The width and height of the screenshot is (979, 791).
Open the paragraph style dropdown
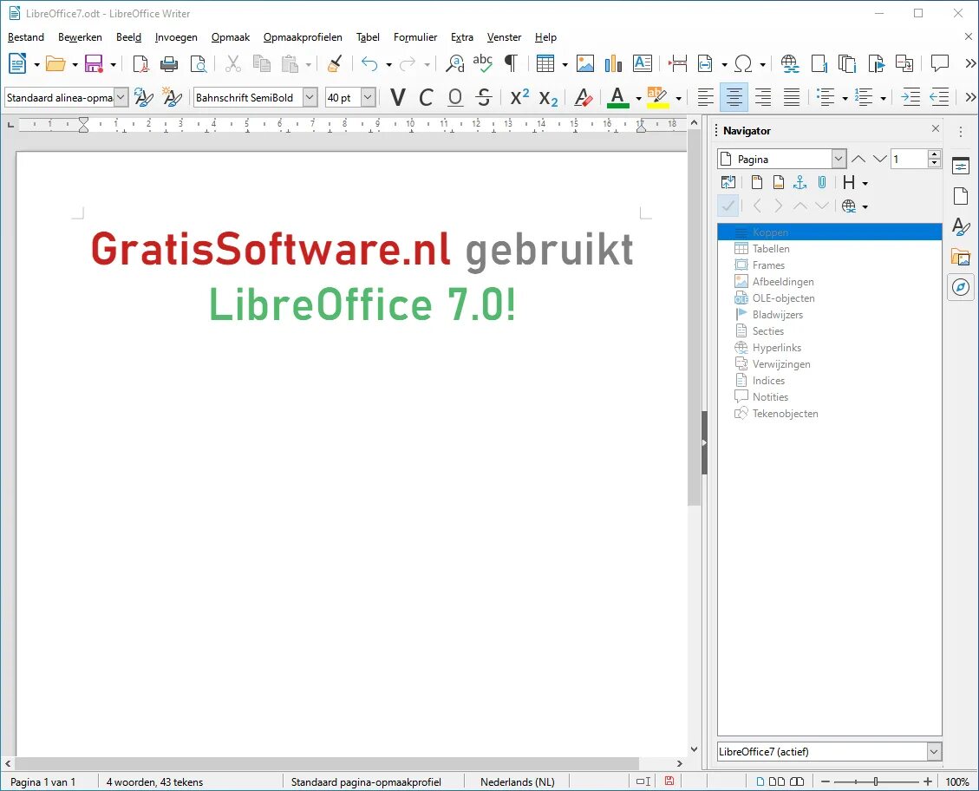tap(121, 97)
